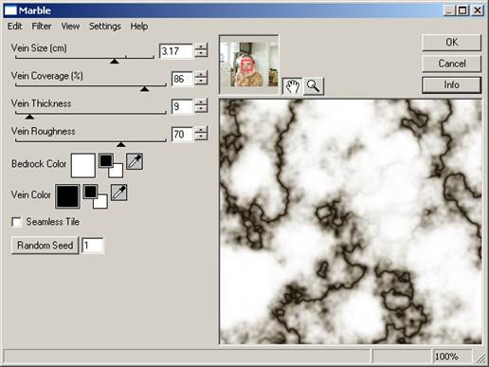Screen dimensions: 489x367
Task: Pick Bedrock Color with eyedropper
Action: (135, 161)
